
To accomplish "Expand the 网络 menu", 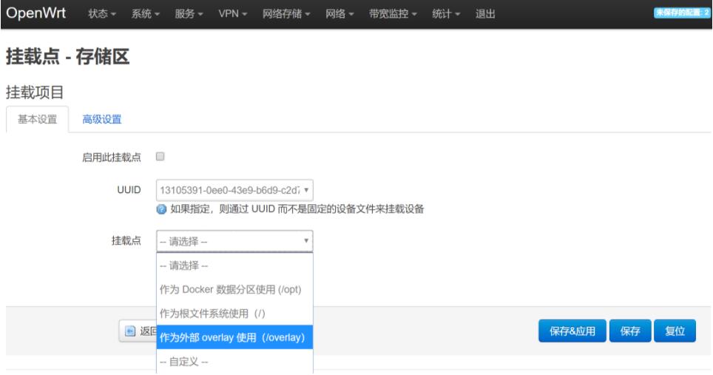I will coord(340,16).
